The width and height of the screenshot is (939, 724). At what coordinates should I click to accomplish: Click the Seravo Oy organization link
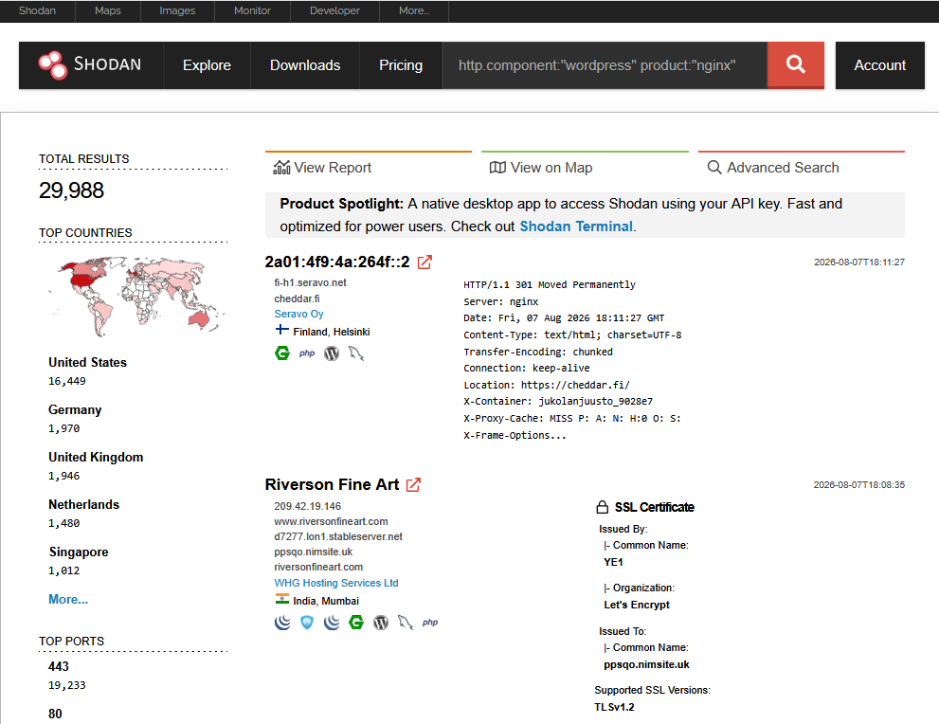298,314
